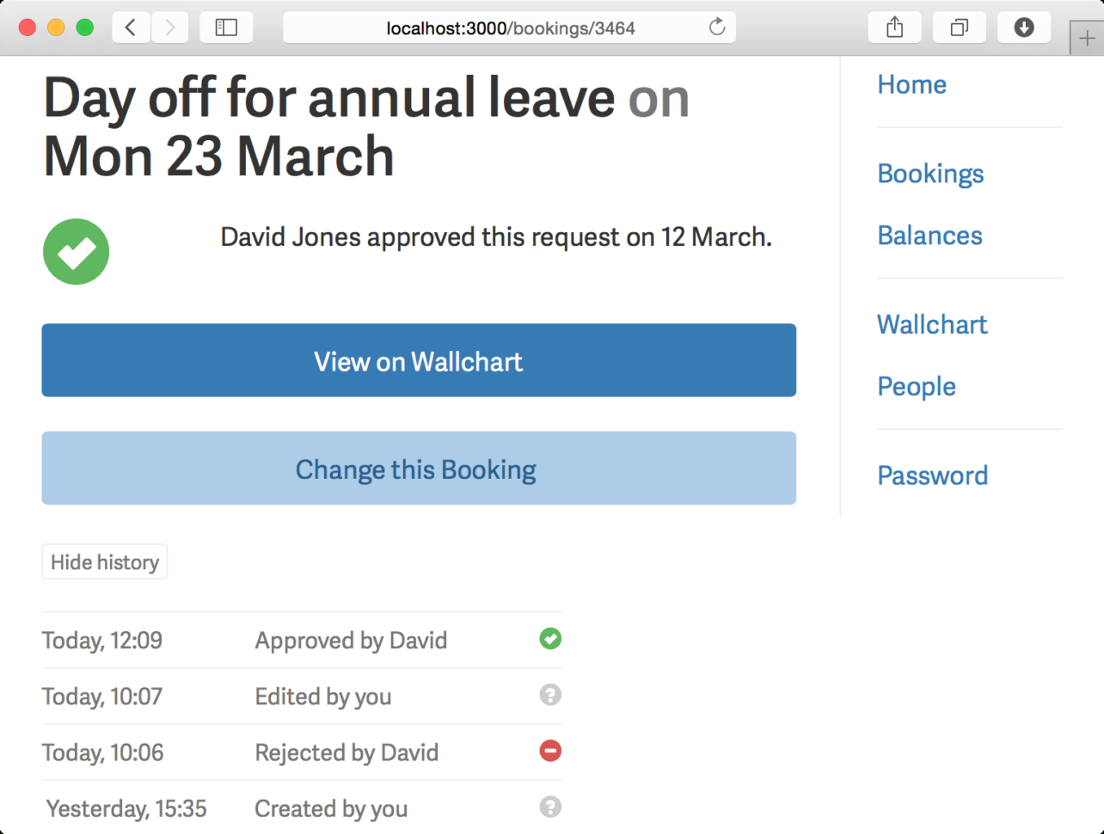1104x834 pixels.
Task: Toggle the booking history with 'Hide history'
Action: click(104, 561)
